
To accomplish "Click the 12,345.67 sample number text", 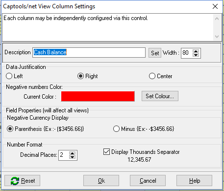I will [139, 160].
